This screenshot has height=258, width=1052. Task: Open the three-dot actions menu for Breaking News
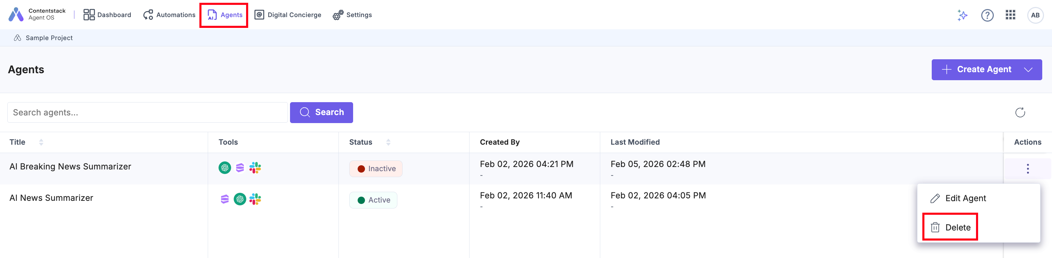[1028, 169]
